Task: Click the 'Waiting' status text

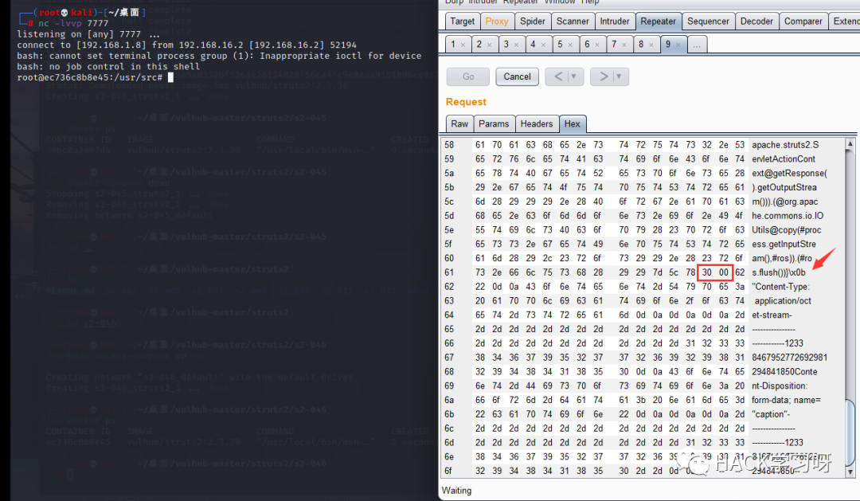Action: [x=456, y=491]
